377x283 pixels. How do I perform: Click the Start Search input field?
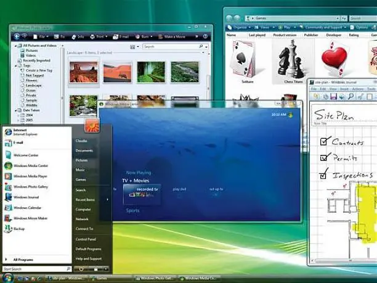point(37,269)
